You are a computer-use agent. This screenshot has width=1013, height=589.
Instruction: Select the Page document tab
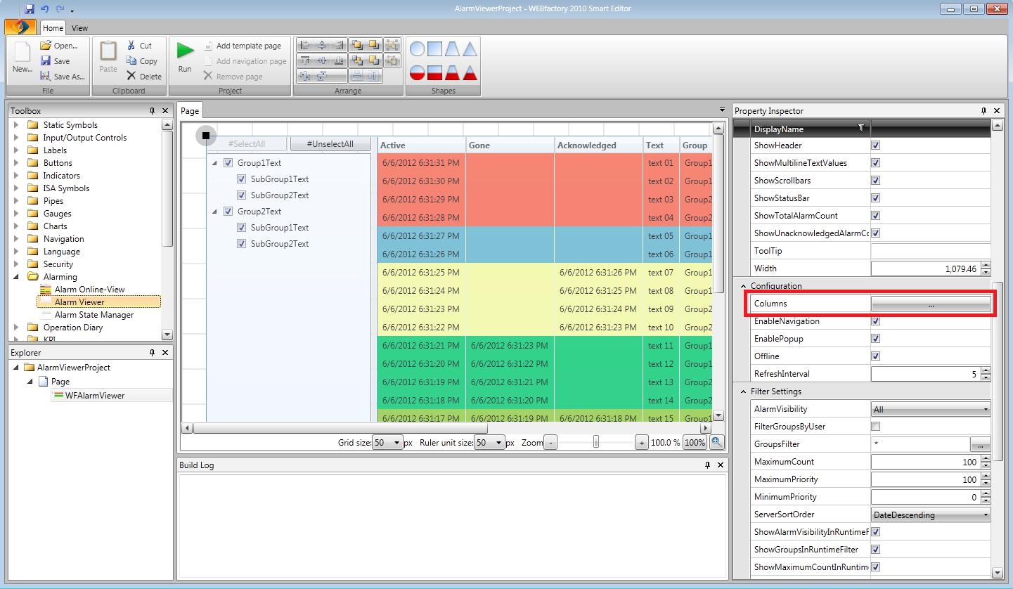pos(190,111)
